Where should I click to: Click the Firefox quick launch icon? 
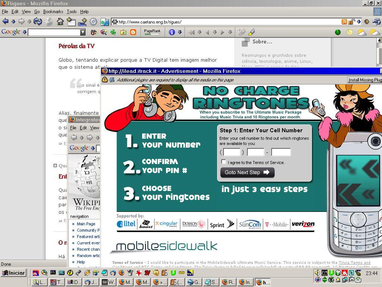click(x=122, y=272)
